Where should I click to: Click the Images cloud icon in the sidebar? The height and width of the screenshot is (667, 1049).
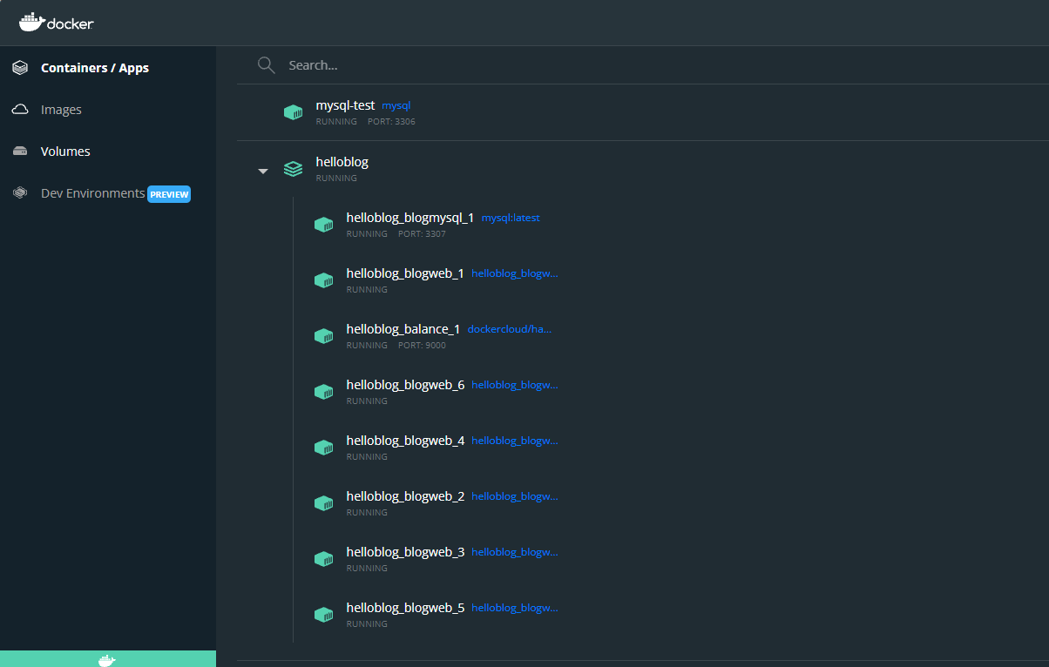[19, 109]
